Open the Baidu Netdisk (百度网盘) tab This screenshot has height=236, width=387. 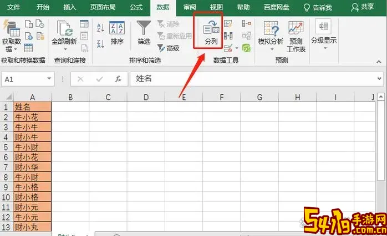point(277,7)
